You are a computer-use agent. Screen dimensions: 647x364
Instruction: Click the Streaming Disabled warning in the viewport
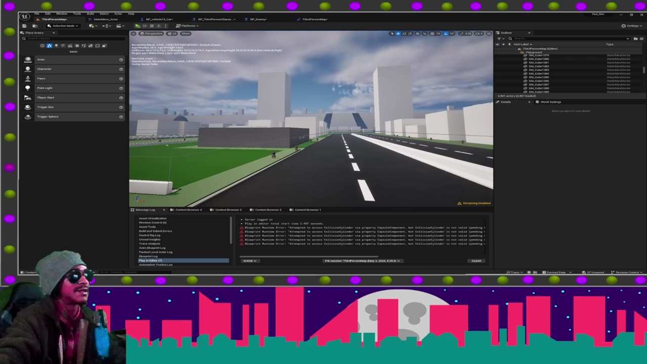(x=474, y=203)
